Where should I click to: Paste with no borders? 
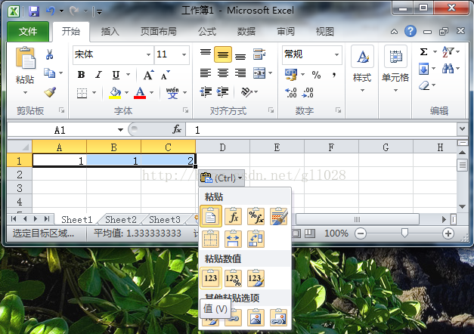pyautogui.click(x=210, y=239)
